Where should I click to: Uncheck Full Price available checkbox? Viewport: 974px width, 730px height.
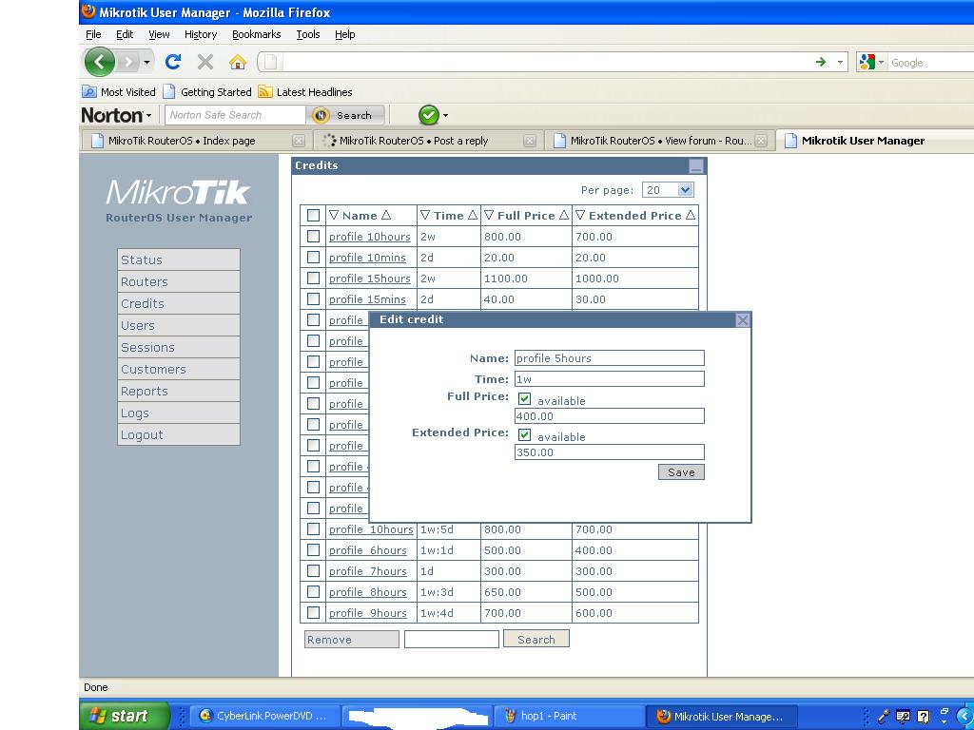pos(524,398)
